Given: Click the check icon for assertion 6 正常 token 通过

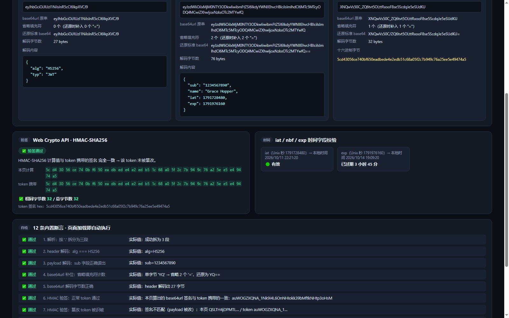Looking at the screenshot, I should pos(24,298).
